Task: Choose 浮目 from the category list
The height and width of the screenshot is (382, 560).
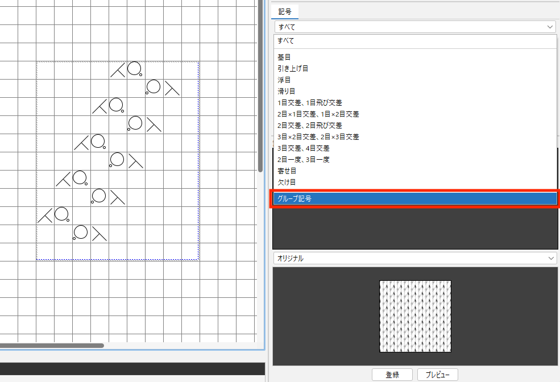Action: tap(415, 80)
